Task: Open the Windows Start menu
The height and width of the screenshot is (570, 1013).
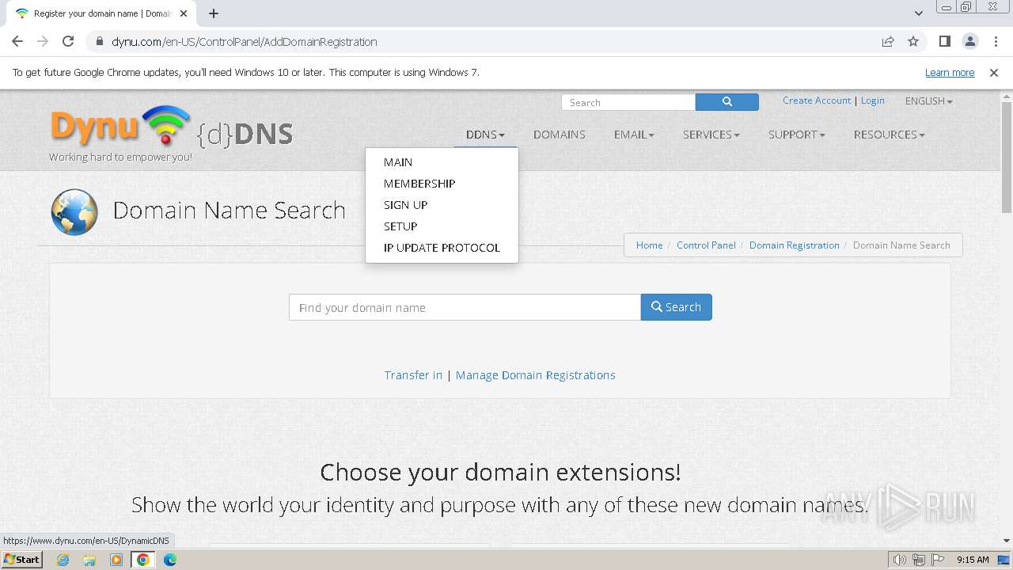Action: 22,559
